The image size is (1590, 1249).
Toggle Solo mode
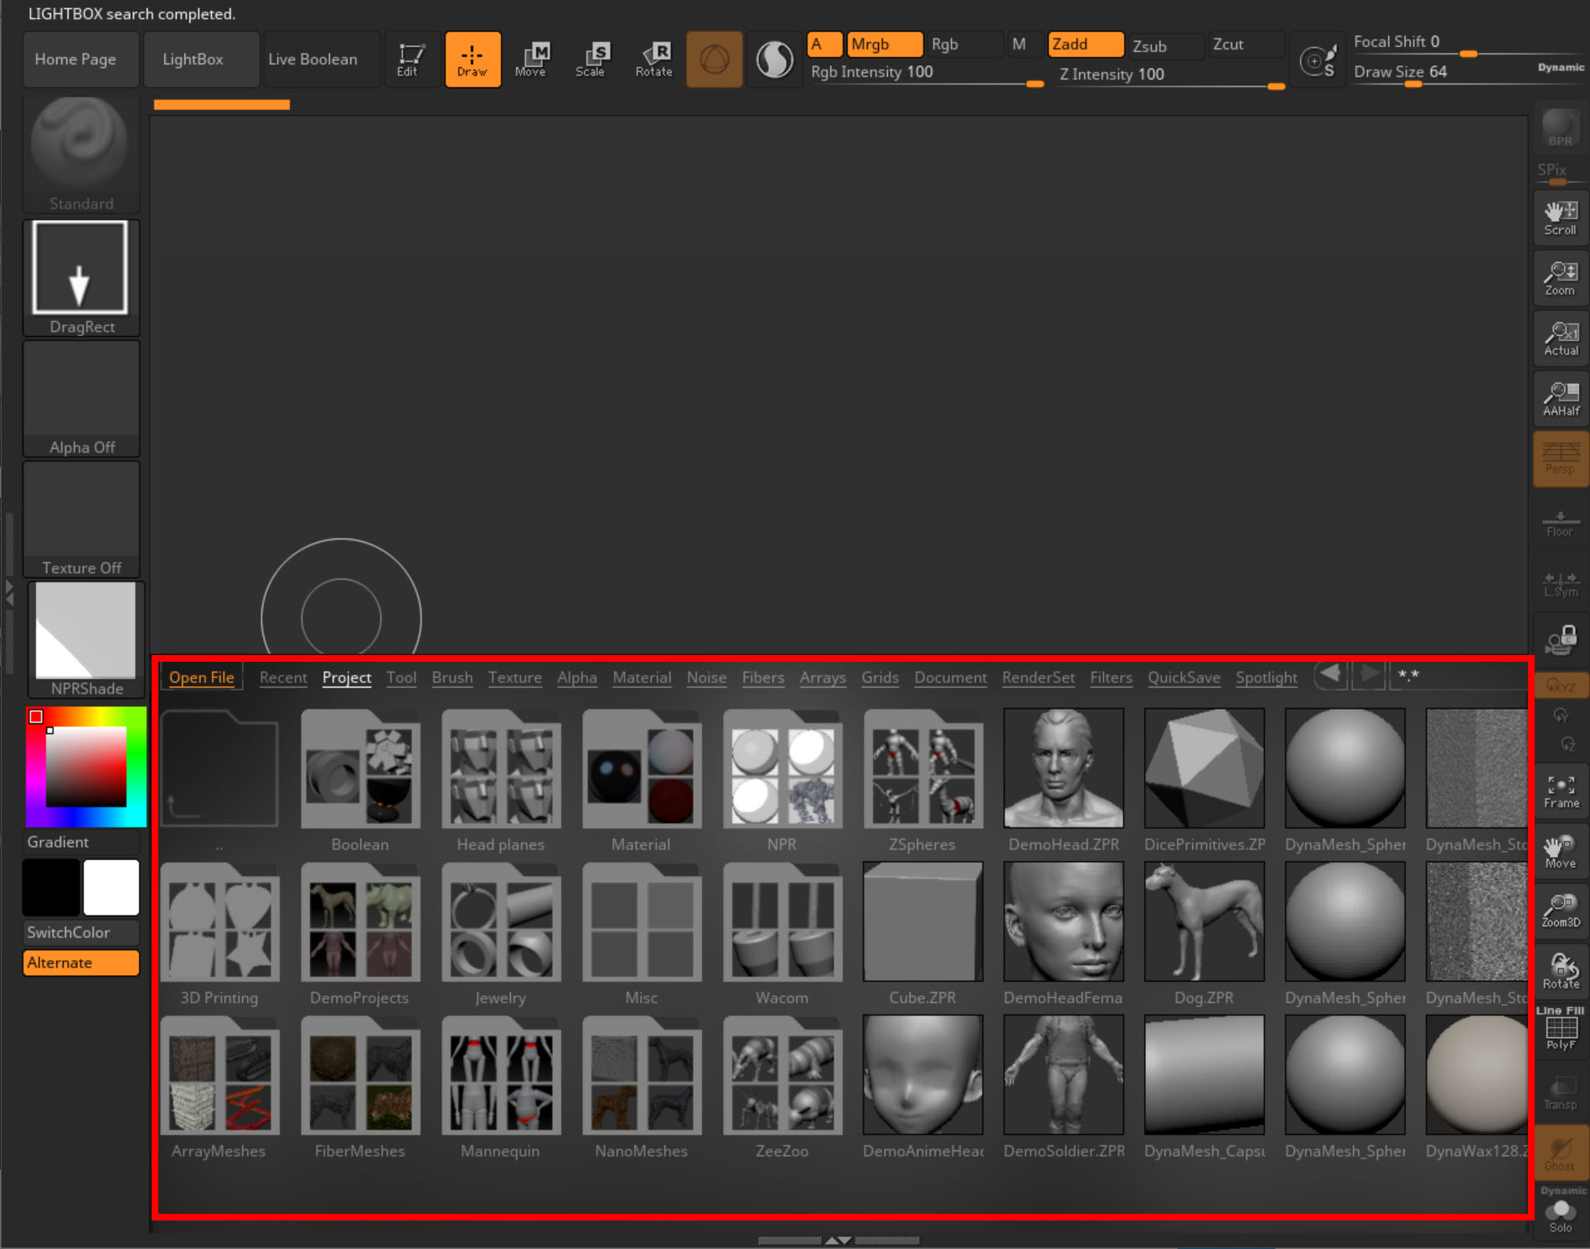[x=1561, y=1213]
